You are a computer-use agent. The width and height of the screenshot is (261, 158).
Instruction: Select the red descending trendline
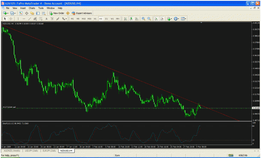click(x=121, y=73)
